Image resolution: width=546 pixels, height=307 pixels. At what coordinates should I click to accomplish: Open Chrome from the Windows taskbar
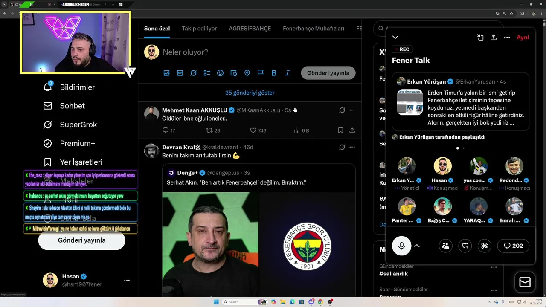coord(320,302)
